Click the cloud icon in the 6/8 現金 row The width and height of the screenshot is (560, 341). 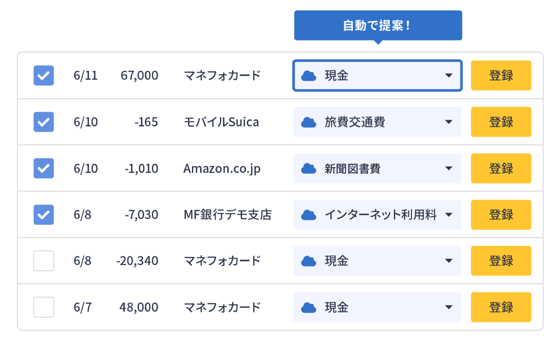tap(308, 261)
